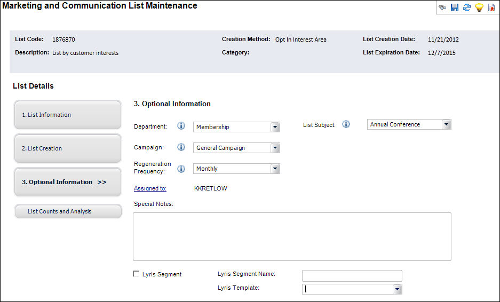Enable the Lyris Segment checkbox

(x=136, y=274)
